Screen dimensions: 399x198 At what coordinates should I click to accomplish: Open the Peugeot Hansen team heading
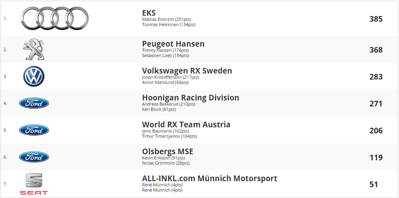click(x=173, y=44)
